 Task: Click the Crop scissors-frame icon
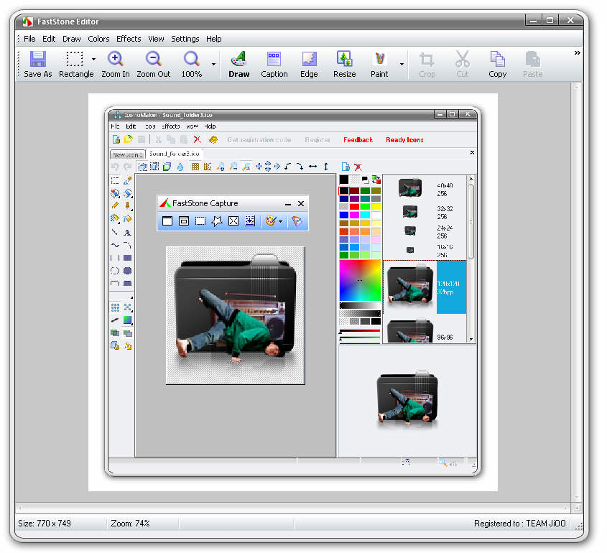427,64
